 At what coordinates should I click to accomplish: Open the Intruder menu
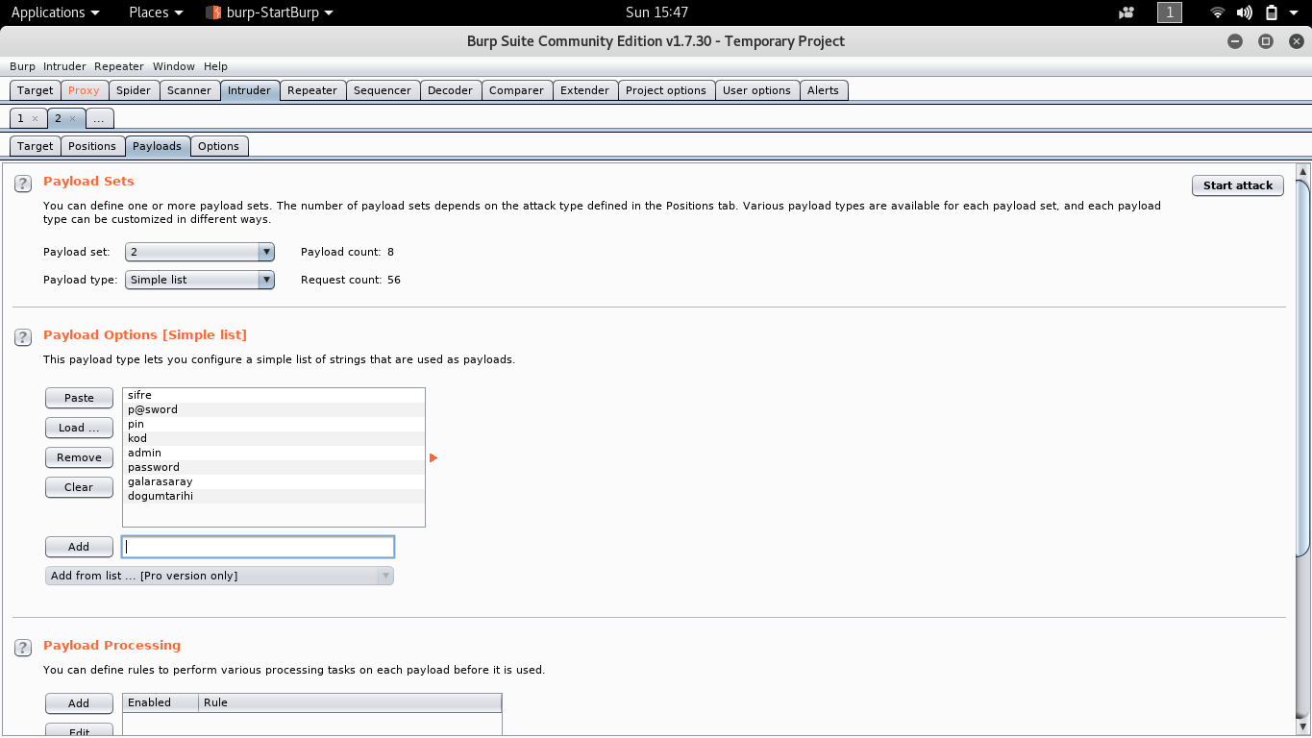64,66
